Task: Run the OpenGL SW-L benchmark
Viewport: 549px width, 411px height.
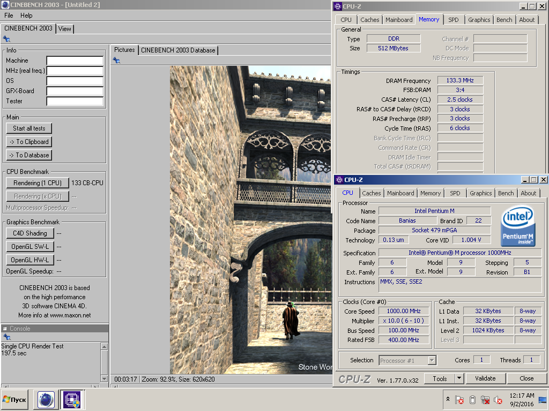Action: coord(30,246)
